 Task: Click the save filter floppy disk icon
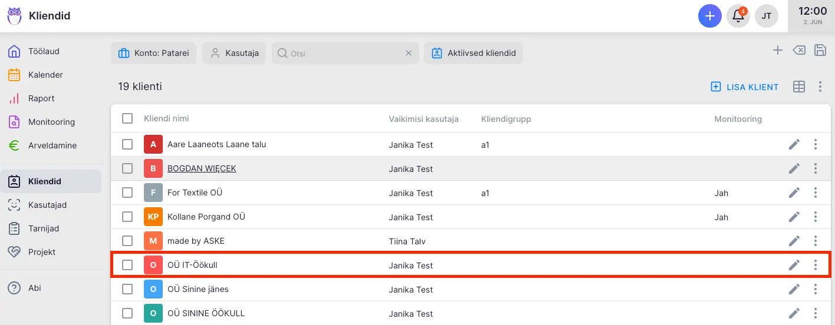pyautogui.click(x=820, y=51)
